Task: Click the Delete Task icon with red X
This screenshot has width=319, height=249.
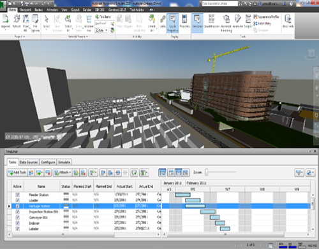Action: point(48,173)
